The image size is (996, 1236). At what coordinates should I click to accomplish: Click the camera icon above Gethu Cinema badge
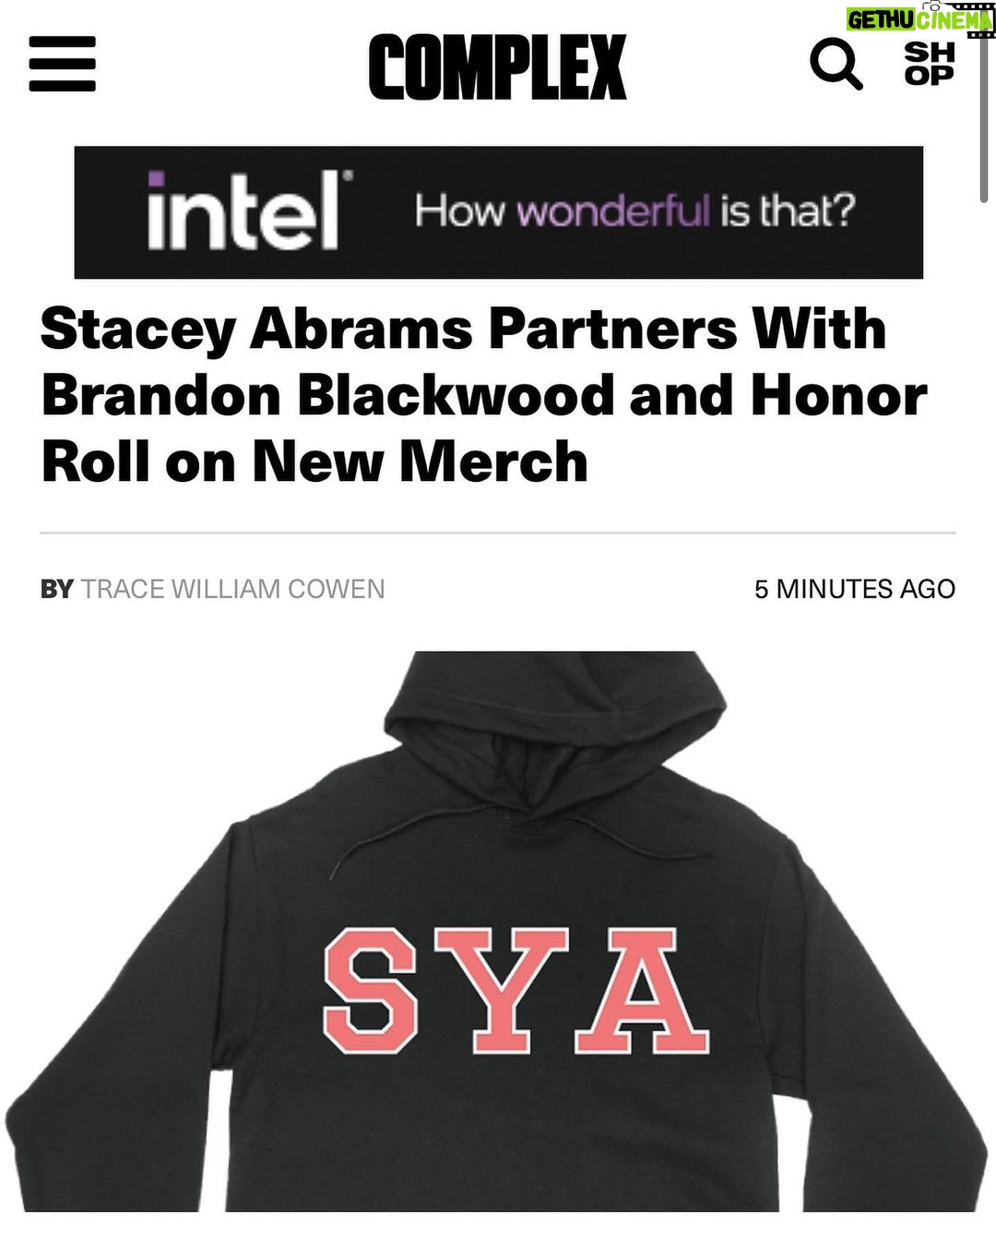click(x=933, y=5)
